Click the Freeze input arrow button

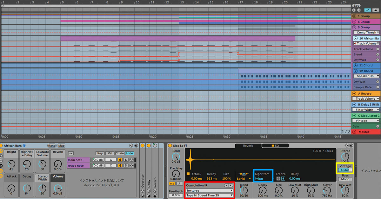[278, 179]
